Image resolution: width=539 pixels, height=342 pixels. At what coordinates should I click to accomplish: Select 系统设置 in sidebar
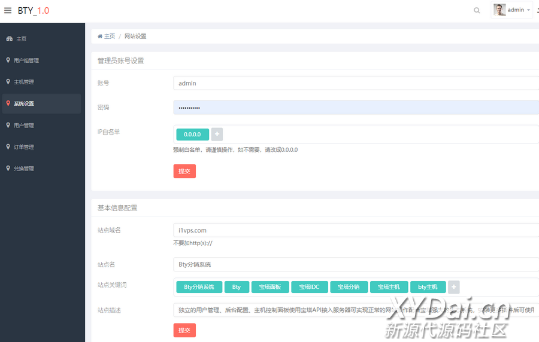pos(24,103)
